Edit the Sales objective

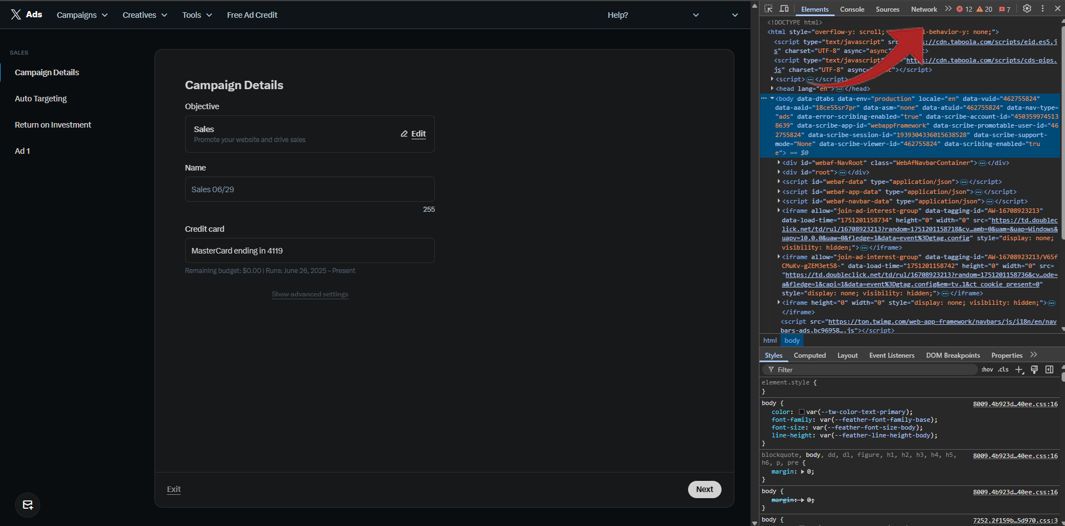coord(413,134)
